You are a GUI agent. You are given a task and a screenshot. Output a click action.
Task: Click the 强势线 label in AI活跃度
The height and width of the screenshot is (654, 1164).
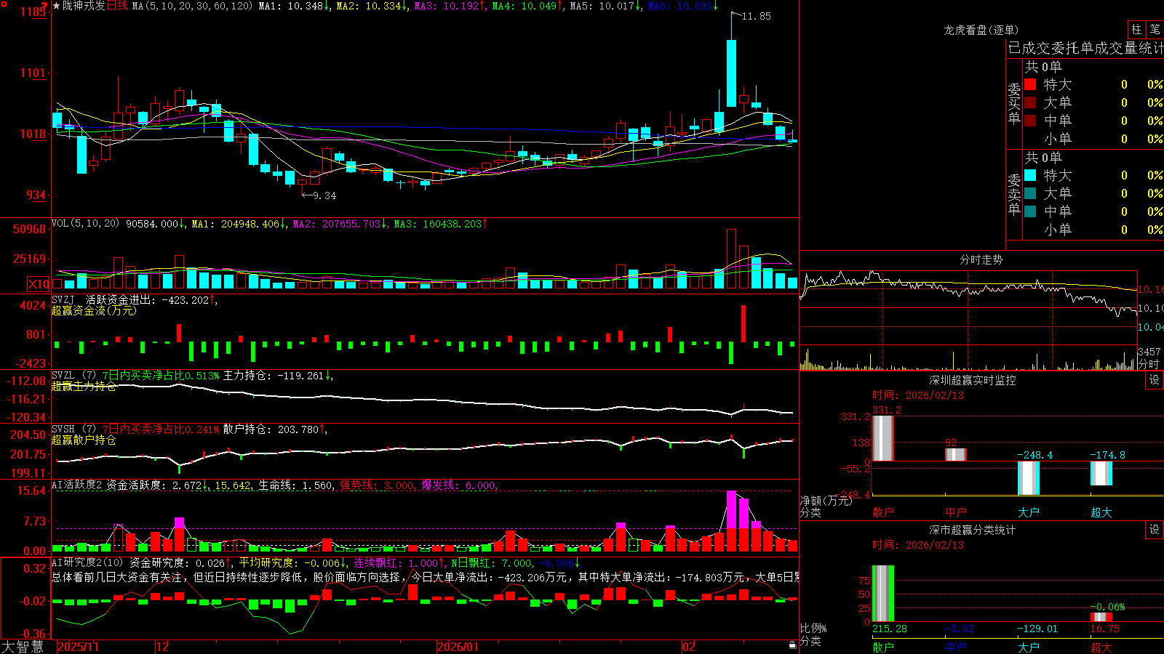pyautogui.click(x=357, y=485)
